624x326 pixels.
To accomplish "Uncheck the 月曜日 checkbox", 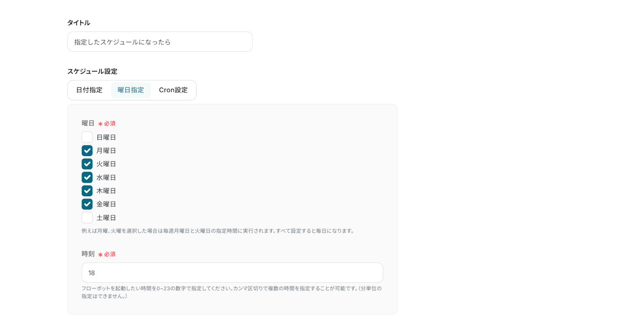I will click(87, 151).
